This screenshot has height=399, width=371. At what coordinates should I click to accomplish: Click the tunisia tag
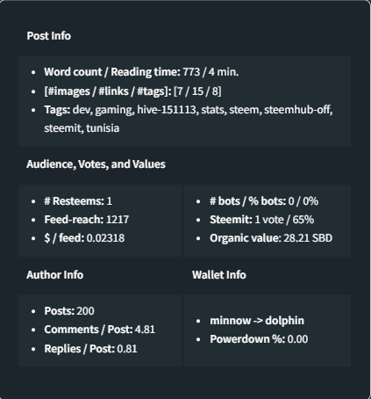click(103, 128)
